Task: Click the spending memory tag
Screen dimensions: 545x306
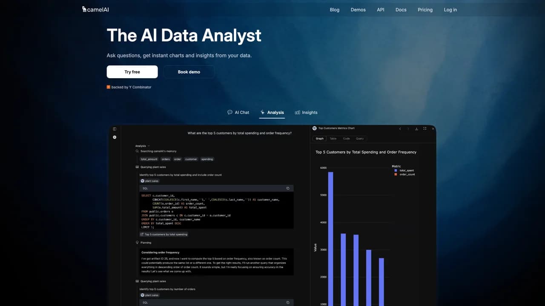Action: [x=207, y=159]
